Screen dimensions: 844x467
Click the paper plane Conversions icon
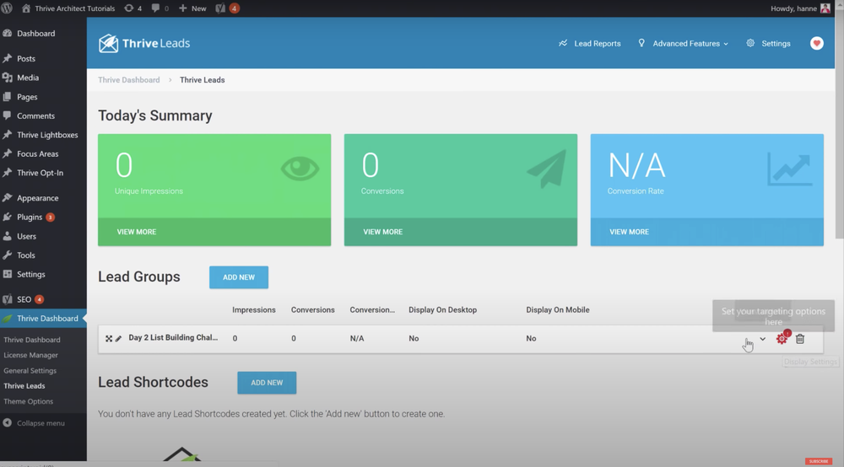546,169
